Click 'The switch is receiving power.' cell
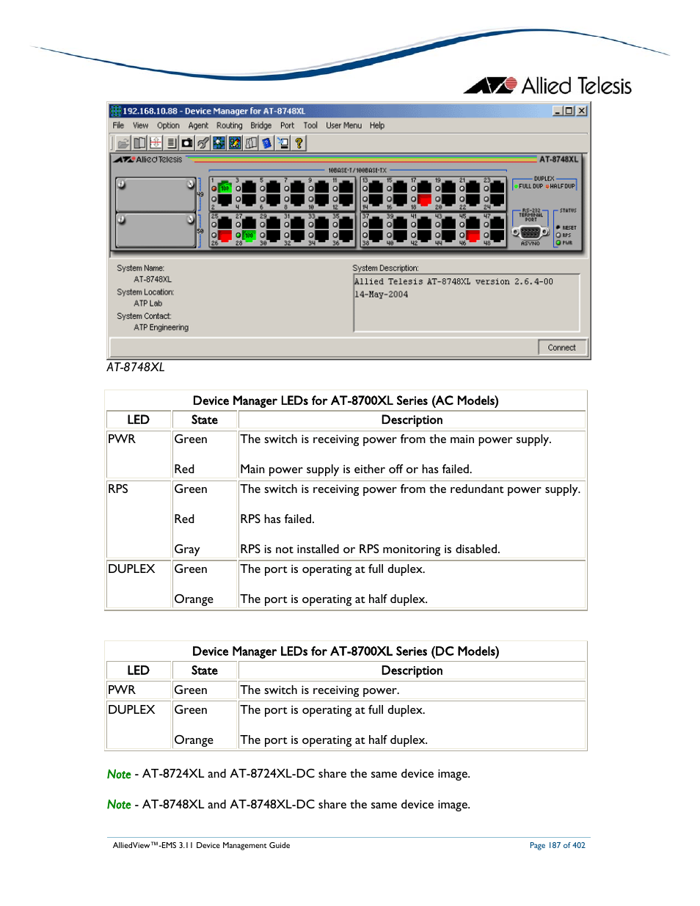 point(320,690)
